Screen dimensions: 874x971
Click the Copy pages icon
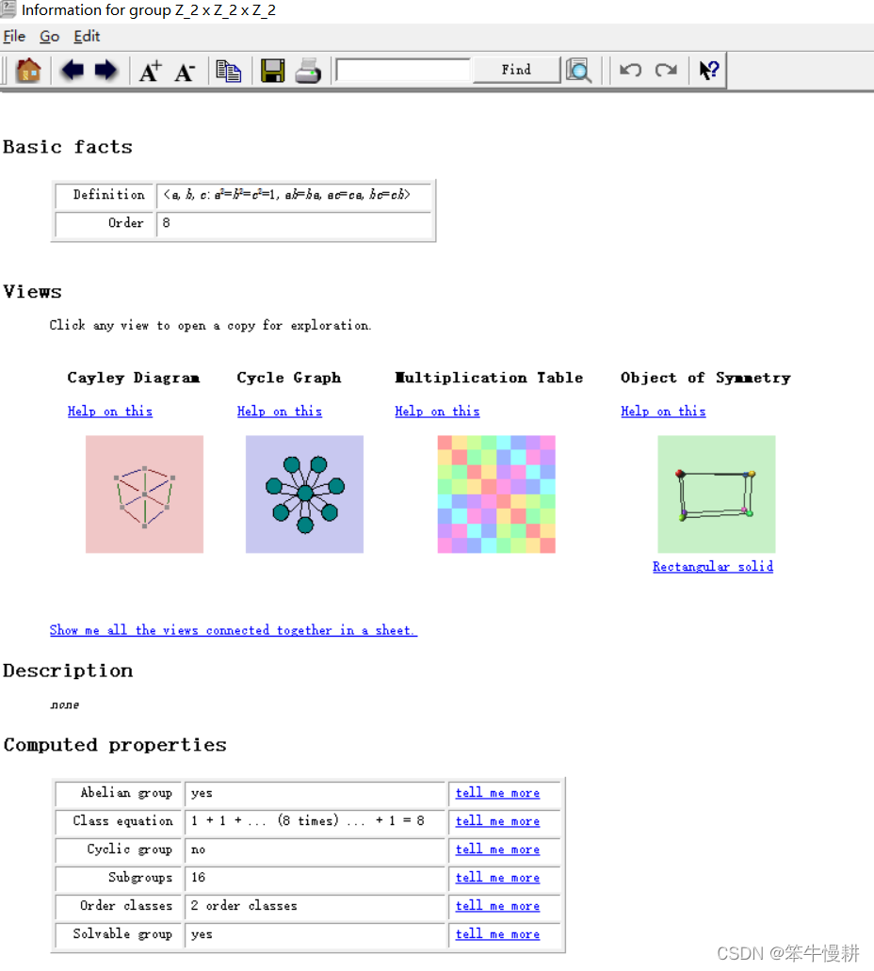228,71
